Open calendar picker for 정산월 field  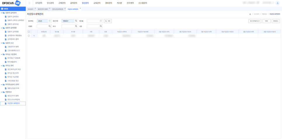tap(101, 21)
